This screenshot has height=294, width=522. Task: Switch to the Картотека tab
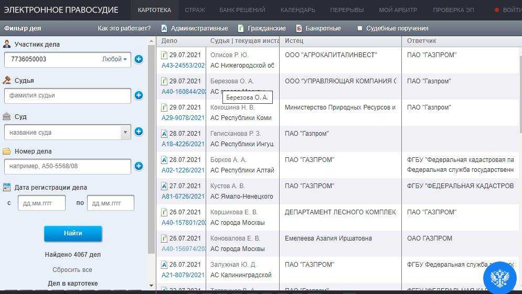coord(154,10)
